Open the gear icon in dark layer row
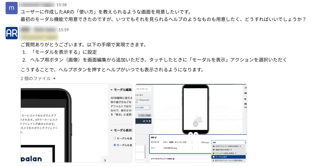Image resolution: width=327 pixels, height=167 pixels. (x=149, y=121)
